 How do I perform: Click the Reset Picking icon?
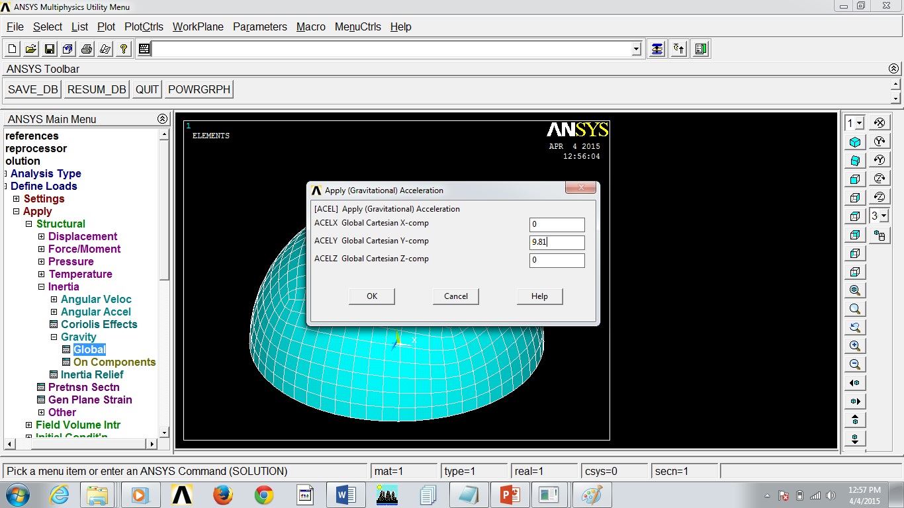(x=679, y=49)
